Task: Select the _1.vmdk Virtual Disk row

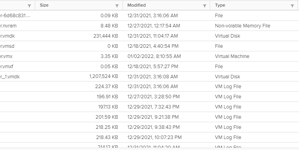Action: click(x=149, y=76)
